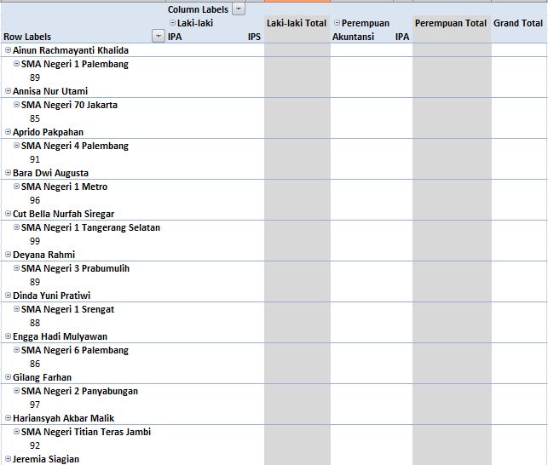Screen dimensions: 548x465
Task: Select the name Bara Dwi Augusta
Action: click(50, 173)
